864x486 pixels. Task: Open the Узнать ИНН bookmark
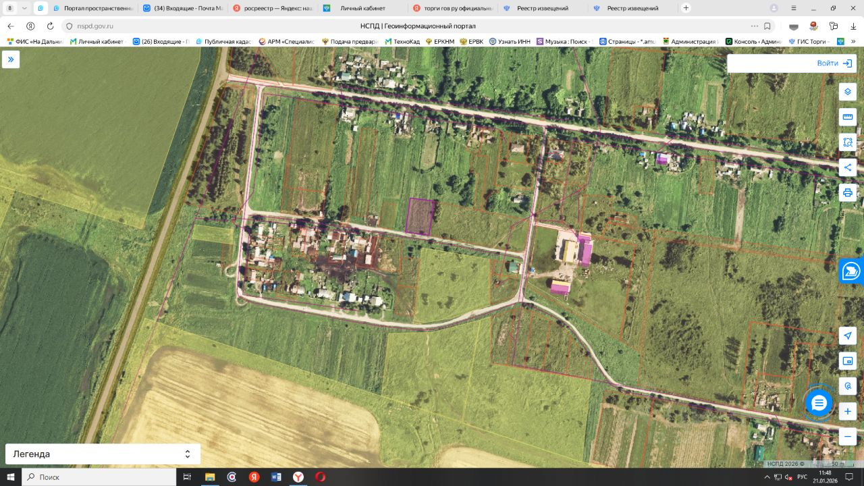coord(510,41)
